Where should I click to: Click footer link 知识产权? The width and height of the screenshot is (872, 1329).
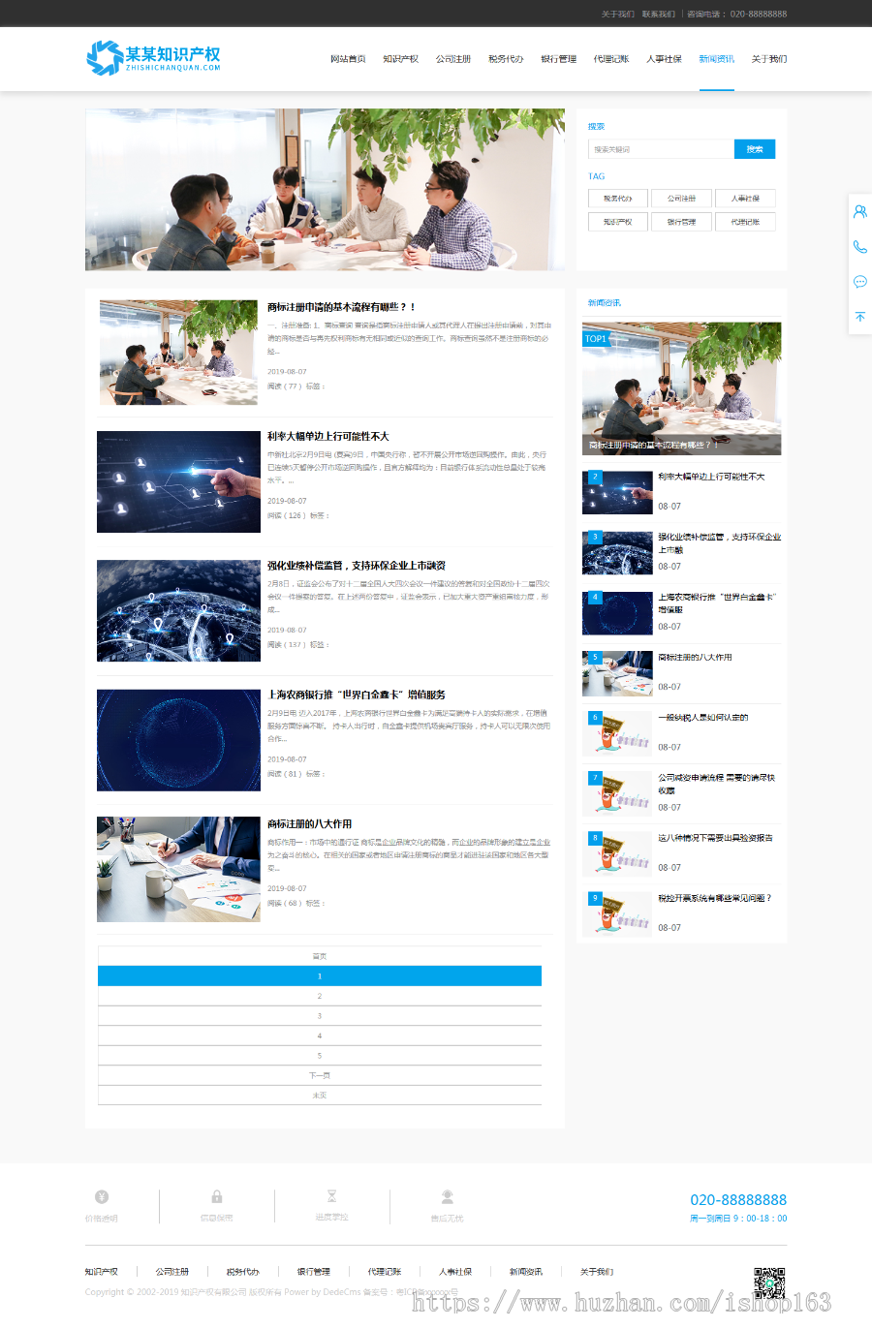[x=101, y=1272]
